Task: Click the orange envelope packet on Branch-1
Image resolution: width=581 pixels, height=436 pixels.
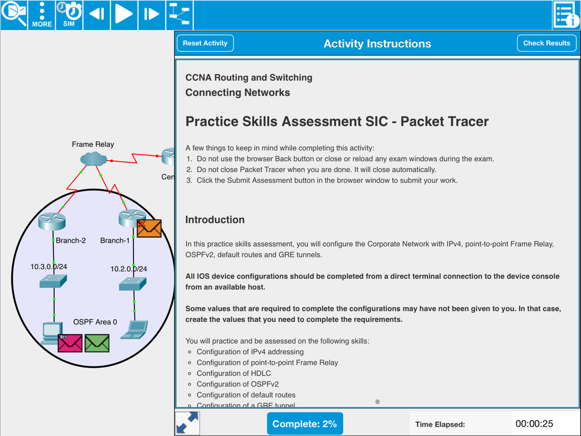Action: (x=149, y=228)
